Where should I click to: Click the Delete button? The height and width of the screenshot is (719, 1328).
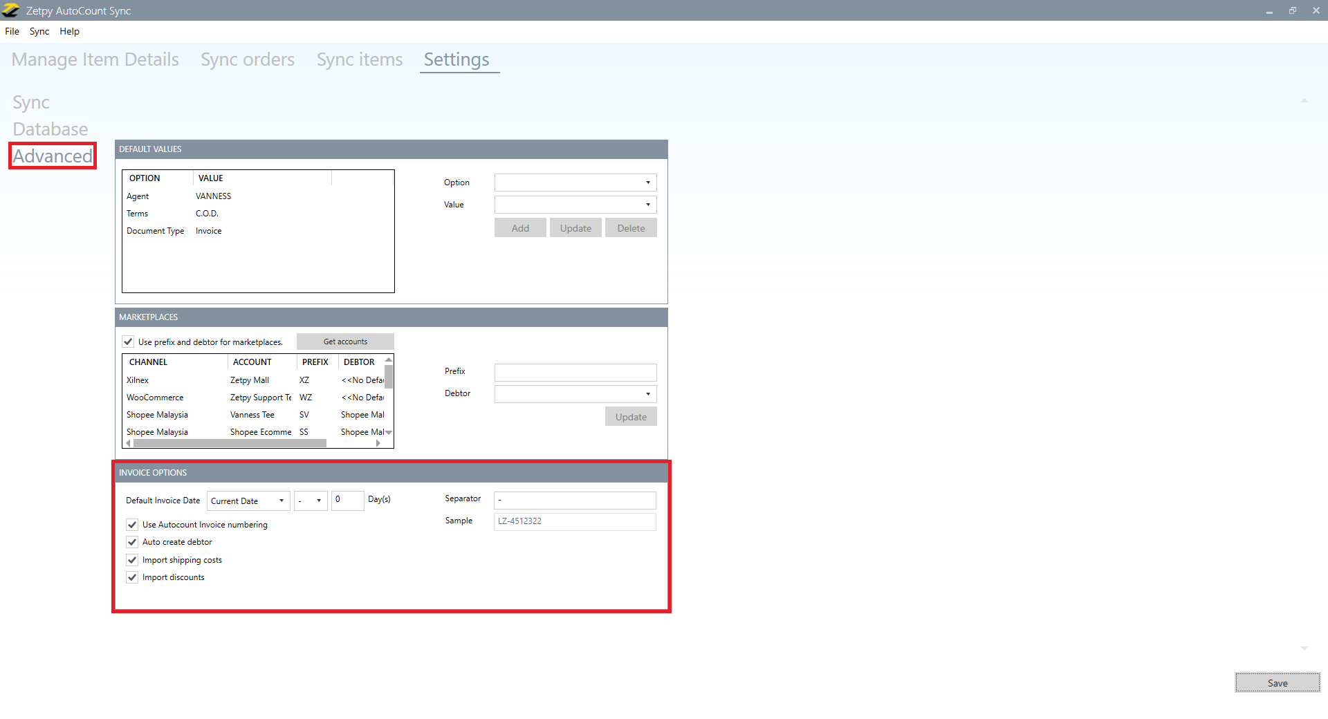[x=631, y=228]
